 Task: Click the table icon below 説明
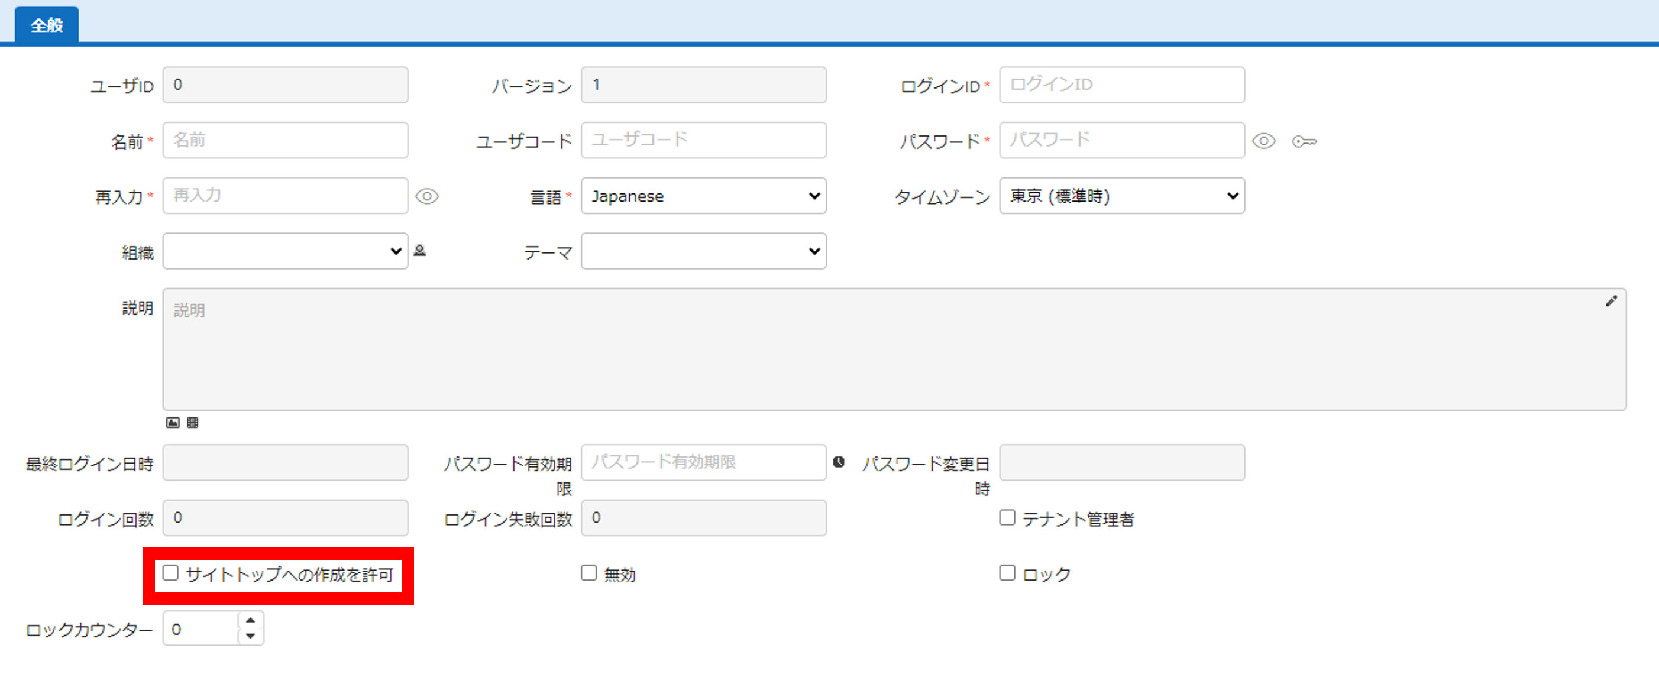coord(193,423)
